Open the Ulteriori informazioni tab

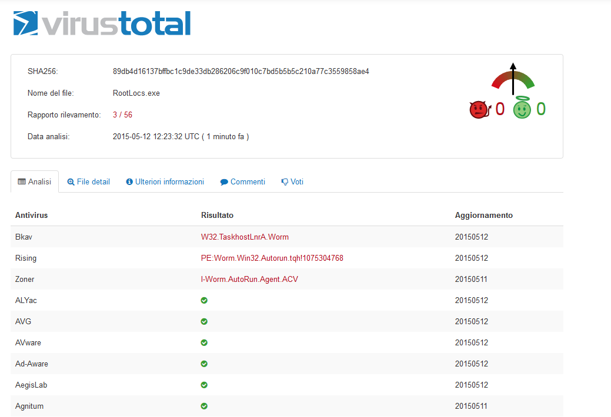point(165,182)
